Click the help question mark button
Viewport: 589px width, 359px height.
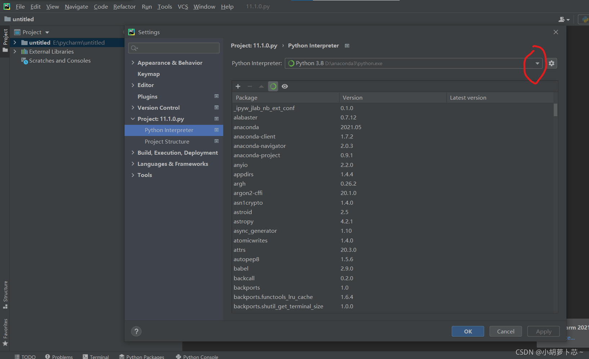(x=136, y=331)
